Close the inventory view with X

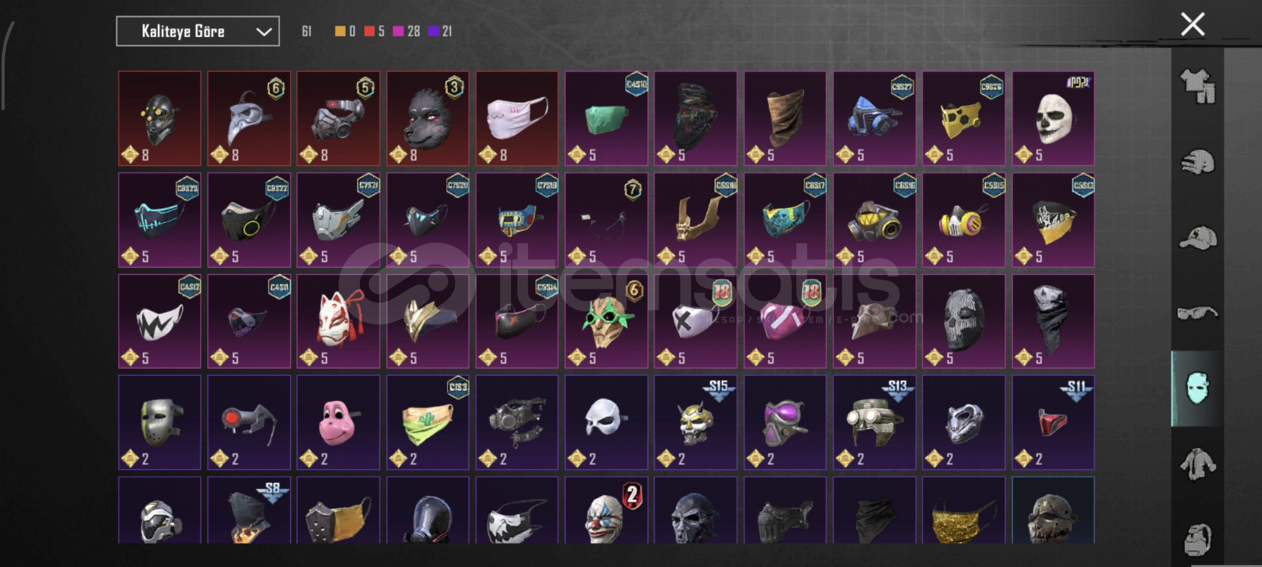pyautogui.click(x=1193, y=25)
